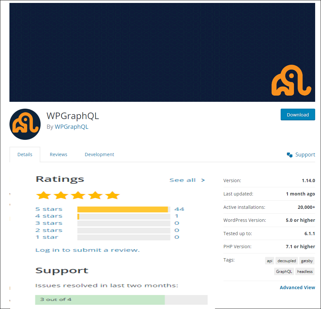Viewport: 321px width, 309px height.
Task: Open the Advanced View link
Action: tap(297, 288)
